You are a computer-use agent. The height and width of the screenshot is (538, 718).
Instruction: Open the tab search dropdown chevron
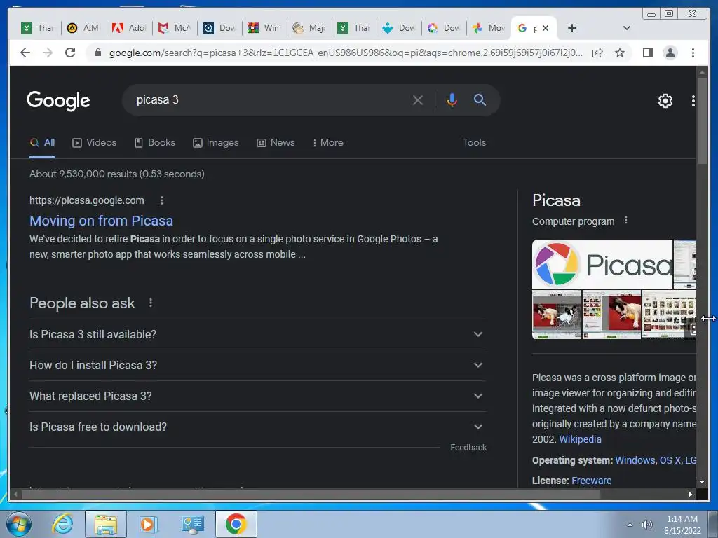pos(626,28)
